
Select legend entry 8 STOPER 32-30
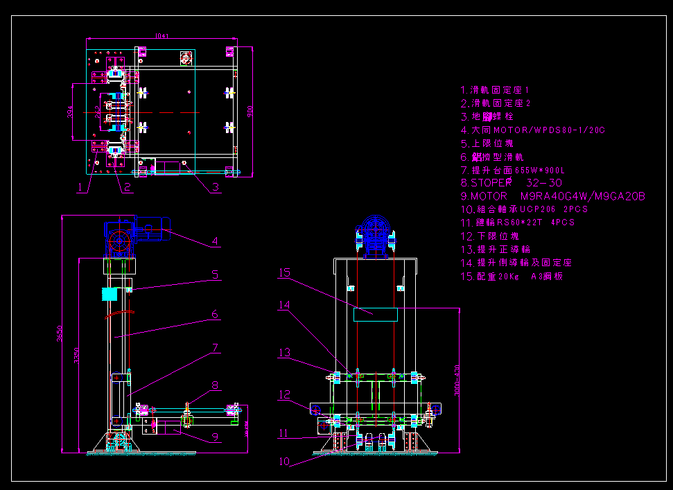(x=511, y=184)
